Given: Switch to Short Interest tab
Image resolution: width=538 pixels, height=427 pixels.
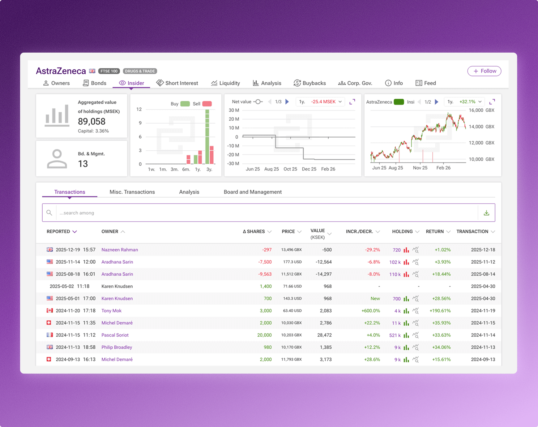Looking at the screenshot, I should [x=177, y=83].
